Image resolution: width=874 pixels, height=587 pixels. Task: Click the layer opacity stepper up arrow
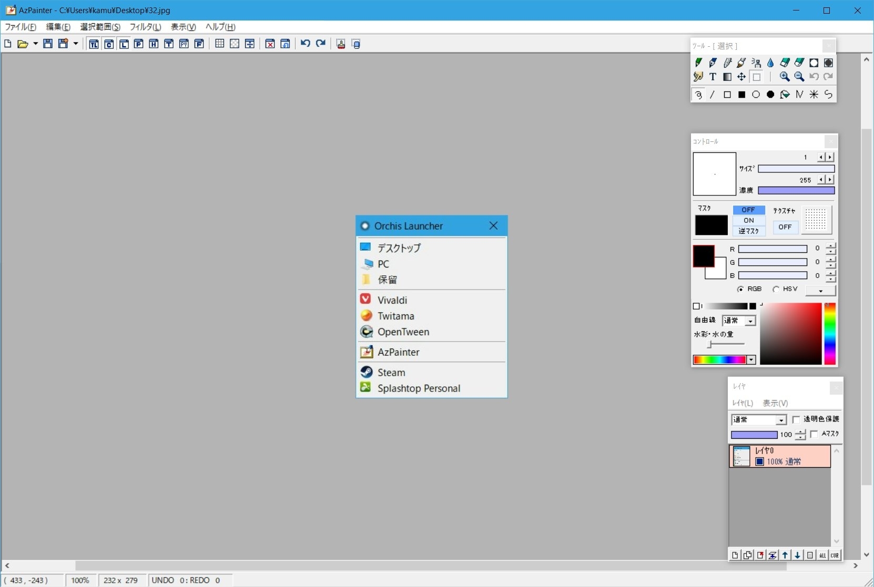(800, 432)
